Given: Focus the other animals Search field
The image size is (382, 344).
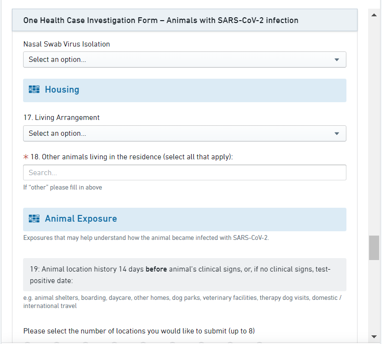Looking at the screenshot, I should click(185, 173).
